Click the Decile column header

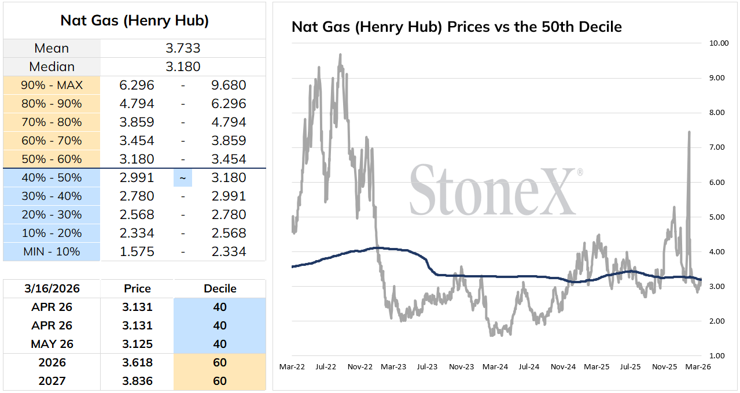[x=220, y=288]
